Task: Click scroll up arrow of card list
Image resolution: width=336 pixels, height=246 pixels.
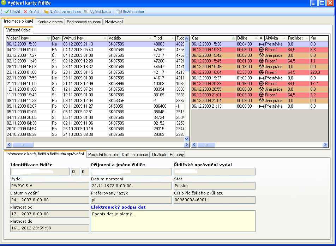Action: 186,38
